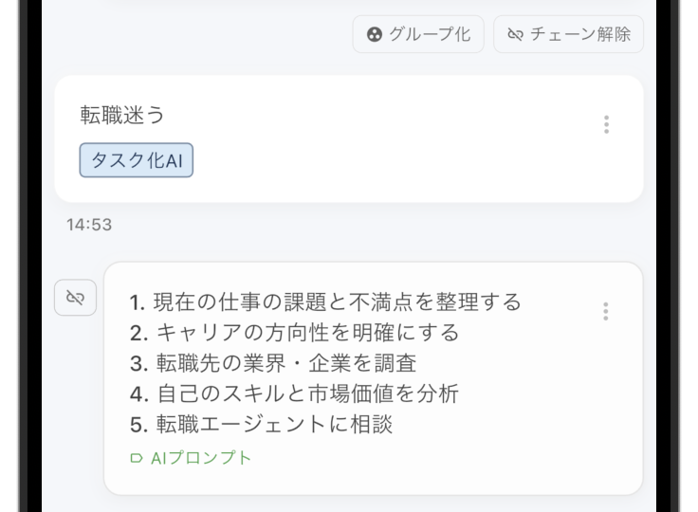The width and height of the screenshot is (698, 512).
Task: Click the green tag icon before AIプロンプト
Action: pos(137,458)
